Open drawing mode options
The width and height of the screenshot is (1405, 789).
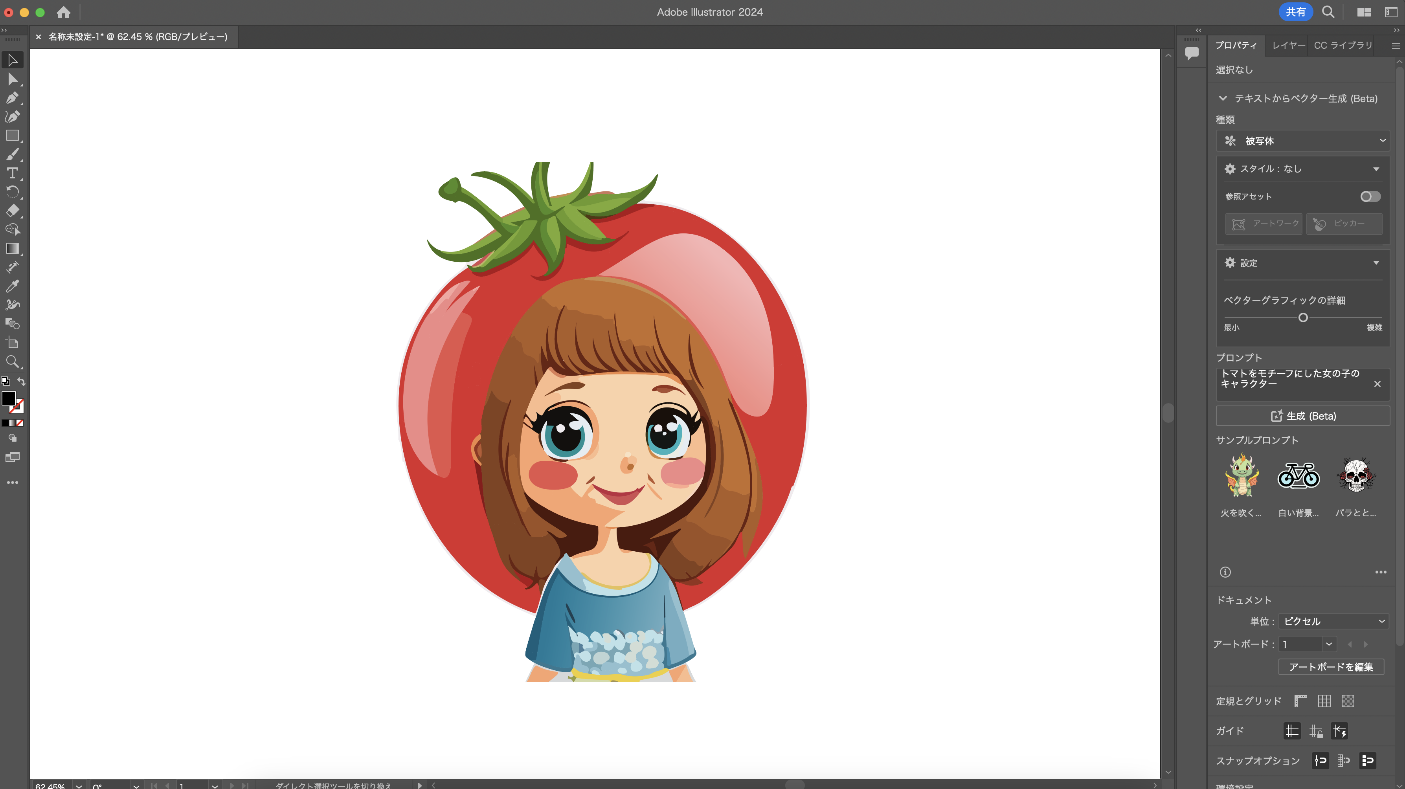click(x=13, y=438)
